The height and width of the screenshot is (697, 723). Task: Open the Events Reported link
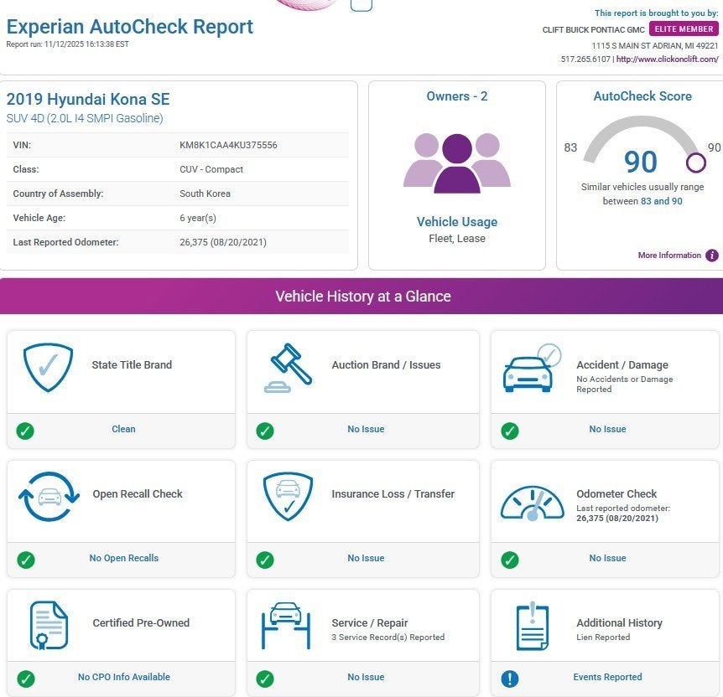click(607, 677)
